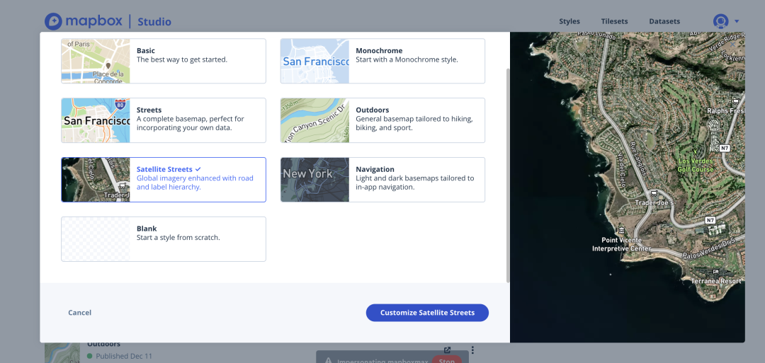Click the impersonation warning triangle icon

329,361
